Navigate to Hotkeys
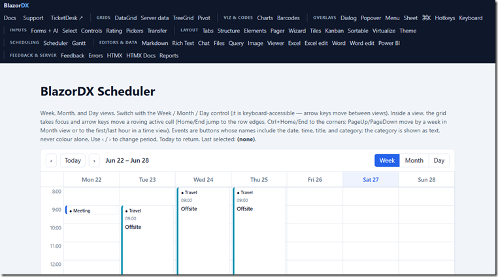This screenshot has height=277, width=498. pos(444,18)
